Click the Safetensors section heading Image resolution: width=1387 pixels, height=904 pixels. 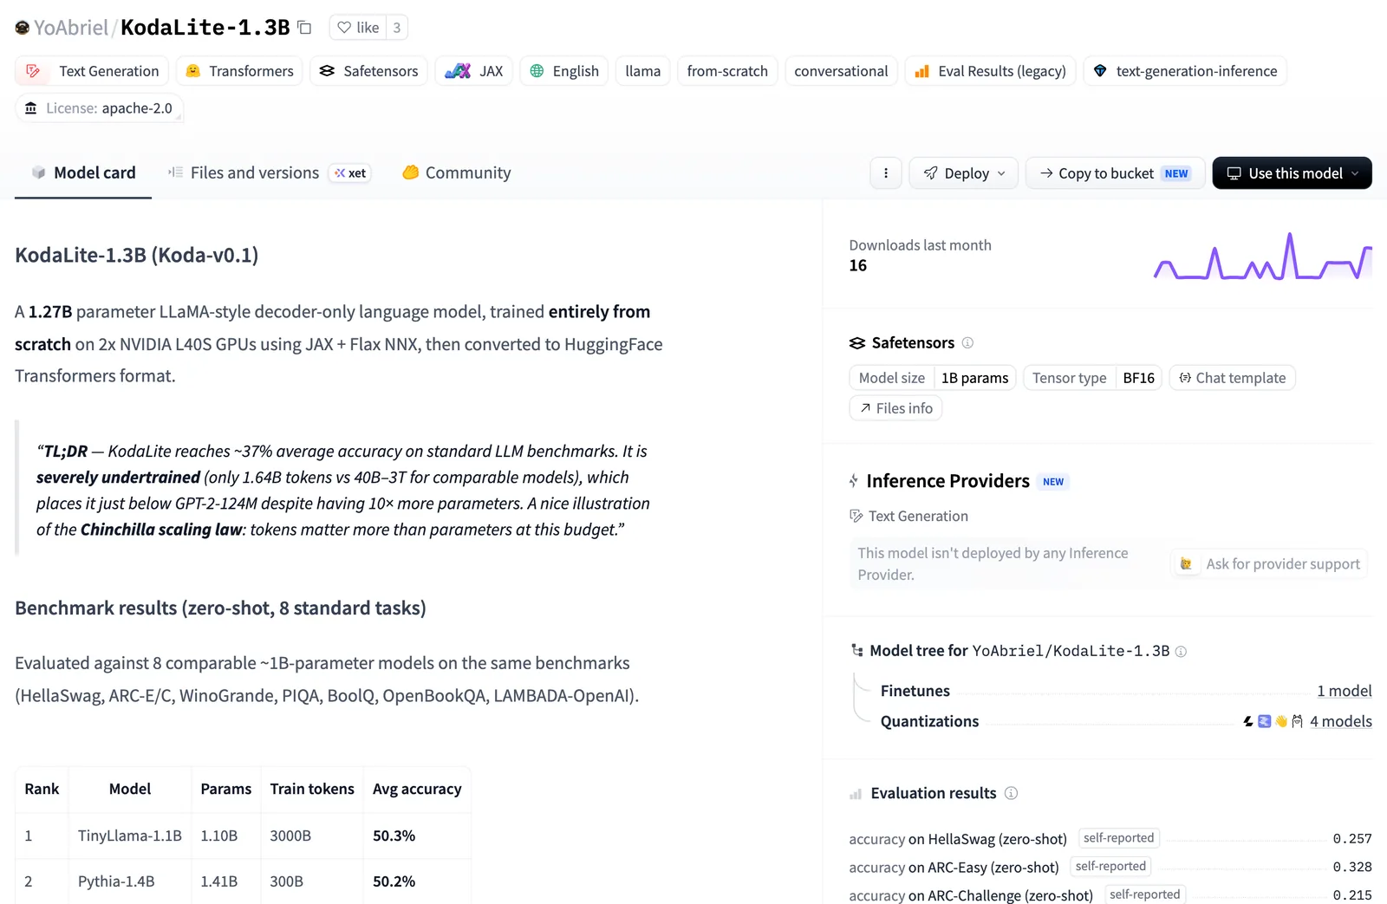[913, 343]
